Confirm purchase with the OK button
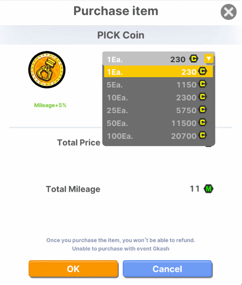 [73, 269]
